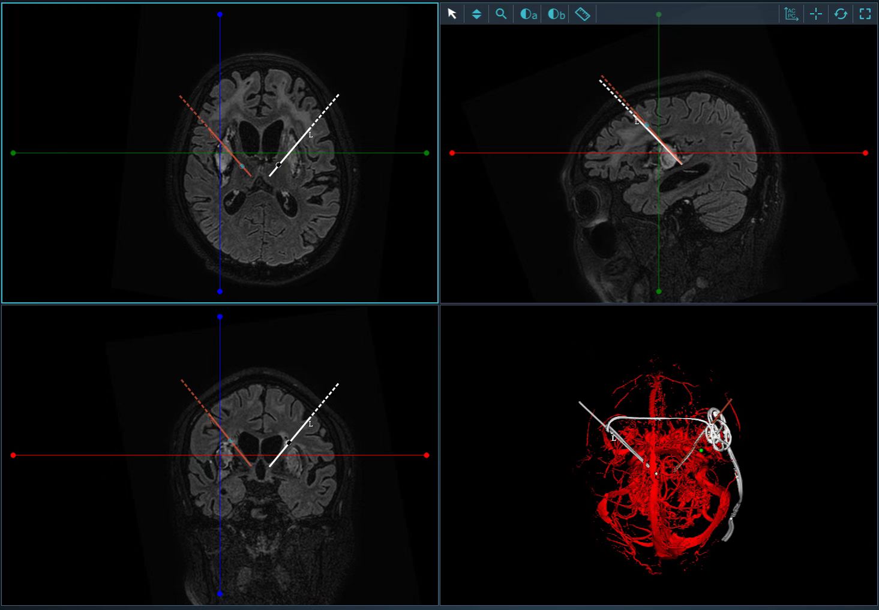
Task: Toggle the crosshair display icon
Action: [x=816, y=14]
